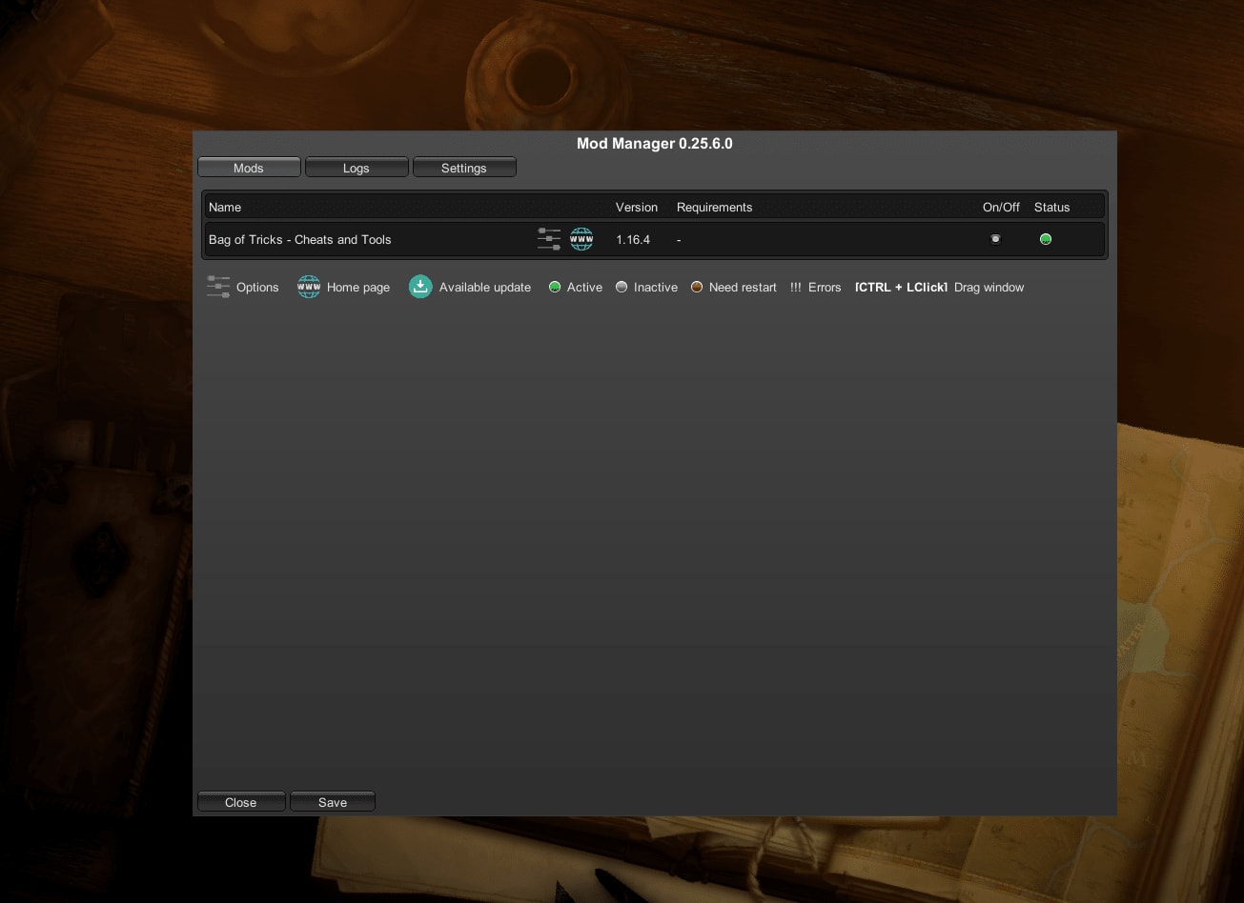
Task: Switch to the Mods tab
Action: [249, 168]
